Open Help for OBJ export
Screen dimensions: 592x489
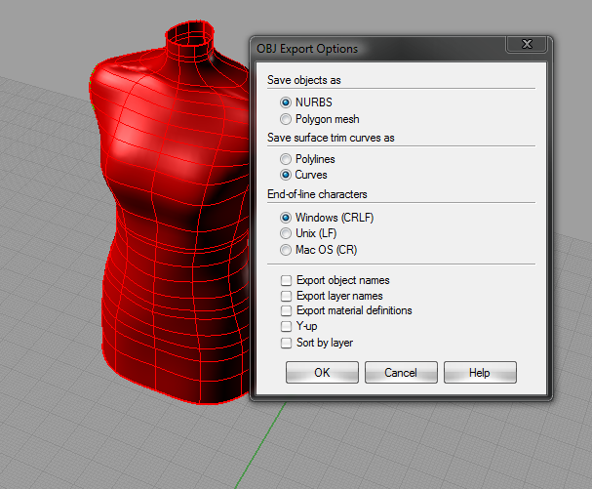pos(479,373)
